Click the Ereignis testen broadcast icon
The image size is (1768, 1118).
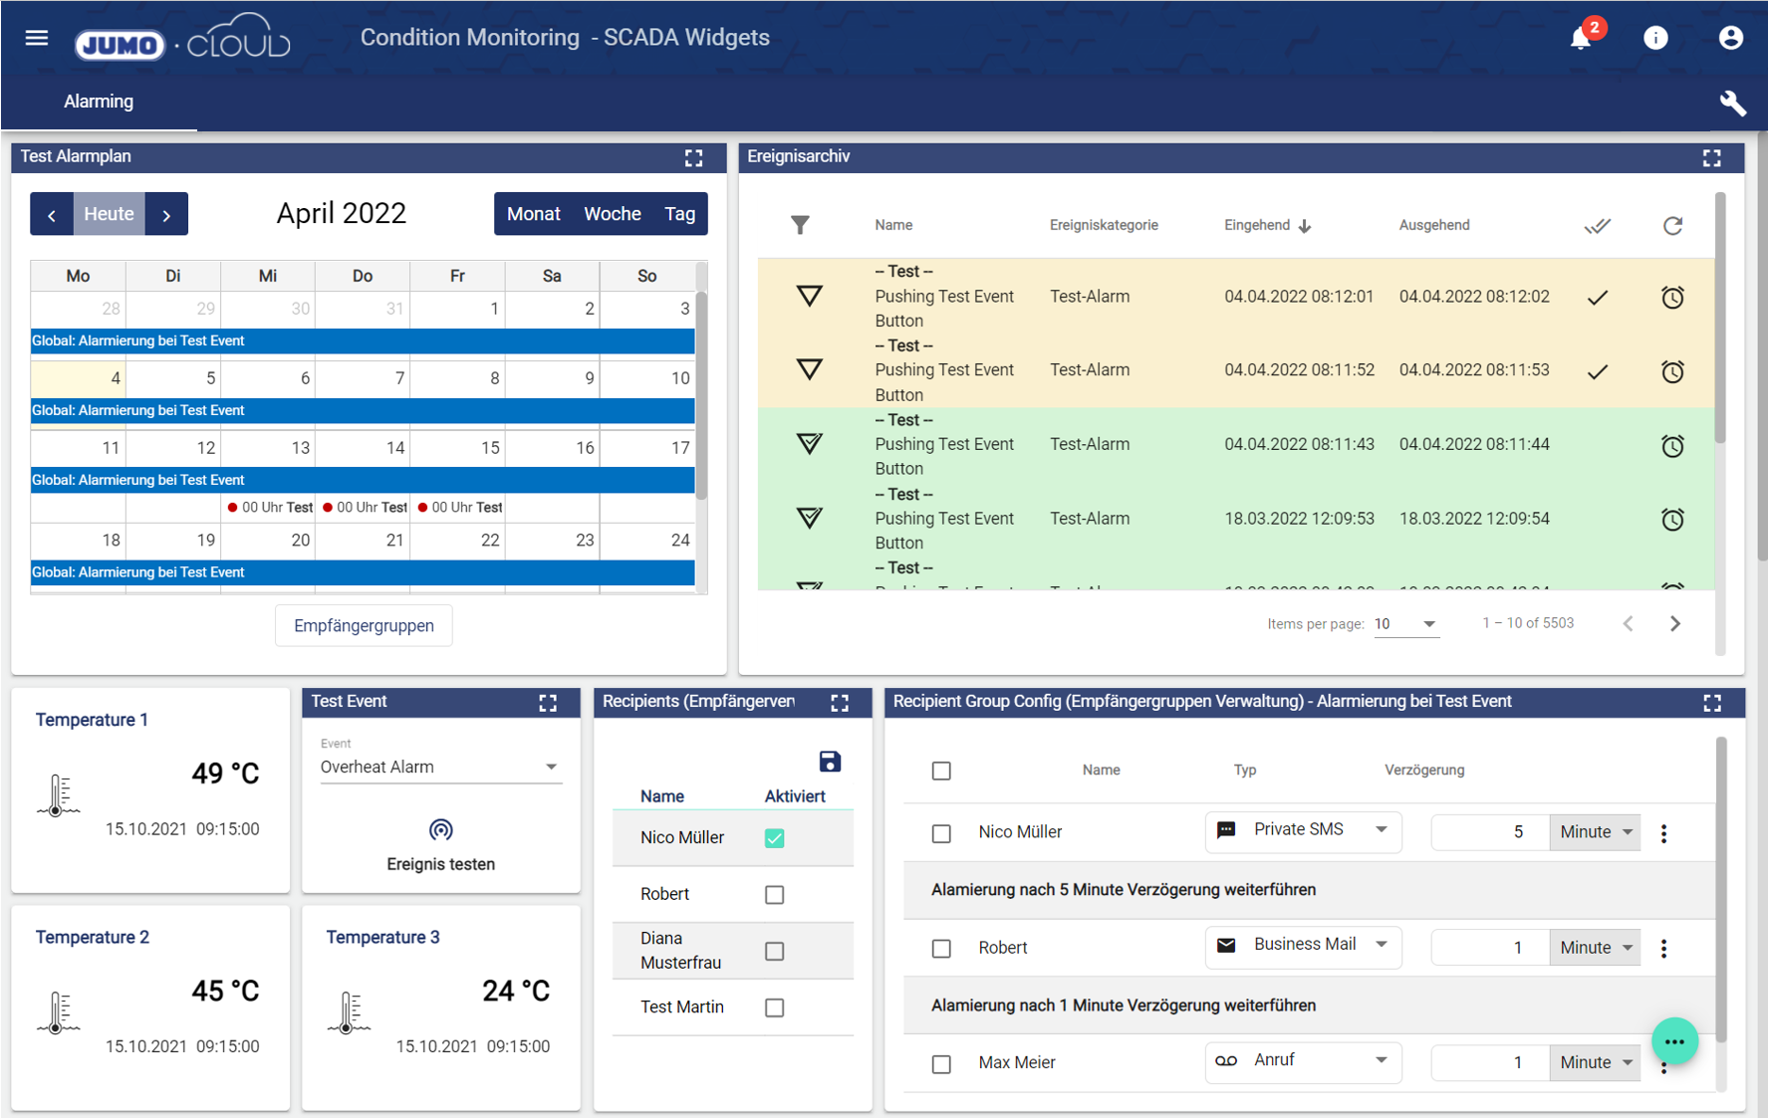pos(440,829)
